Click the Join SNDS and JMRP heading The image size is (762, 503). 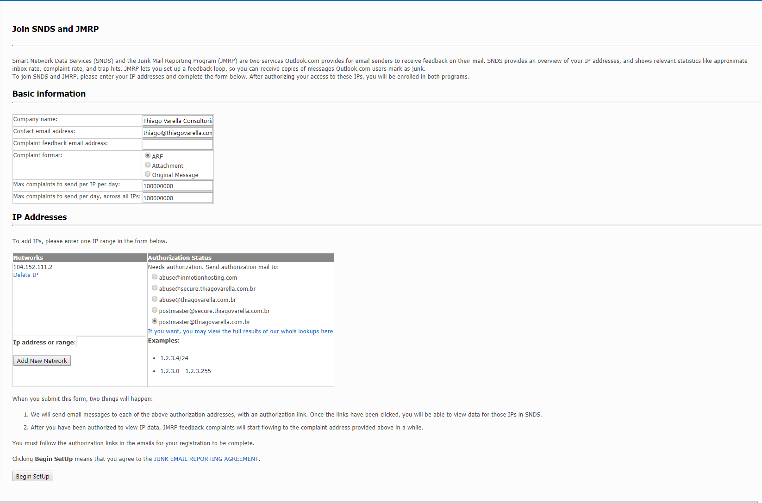click(x=56, y=29)
